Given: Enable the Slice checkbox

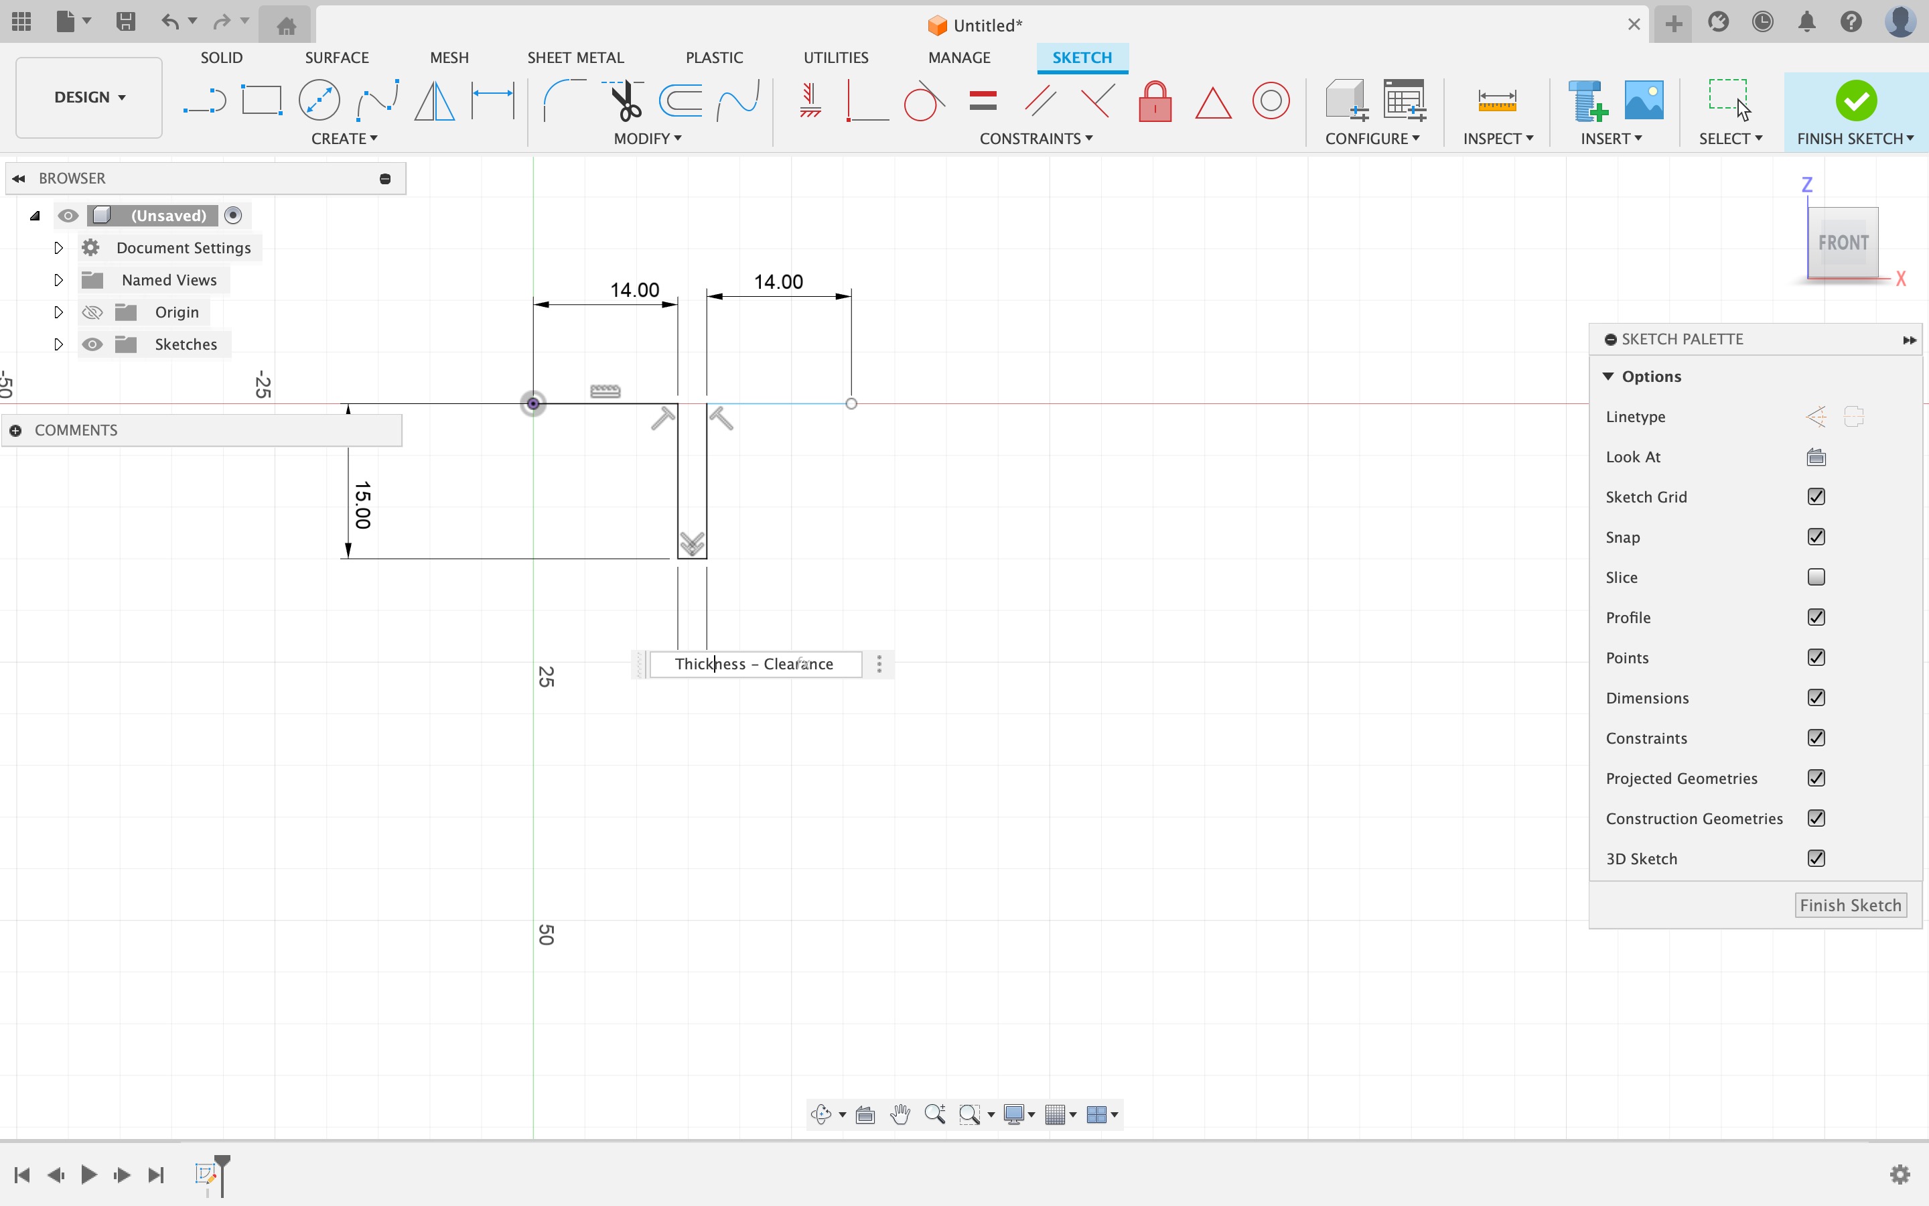Looking at the screenshot, I should coord(1816,577).
